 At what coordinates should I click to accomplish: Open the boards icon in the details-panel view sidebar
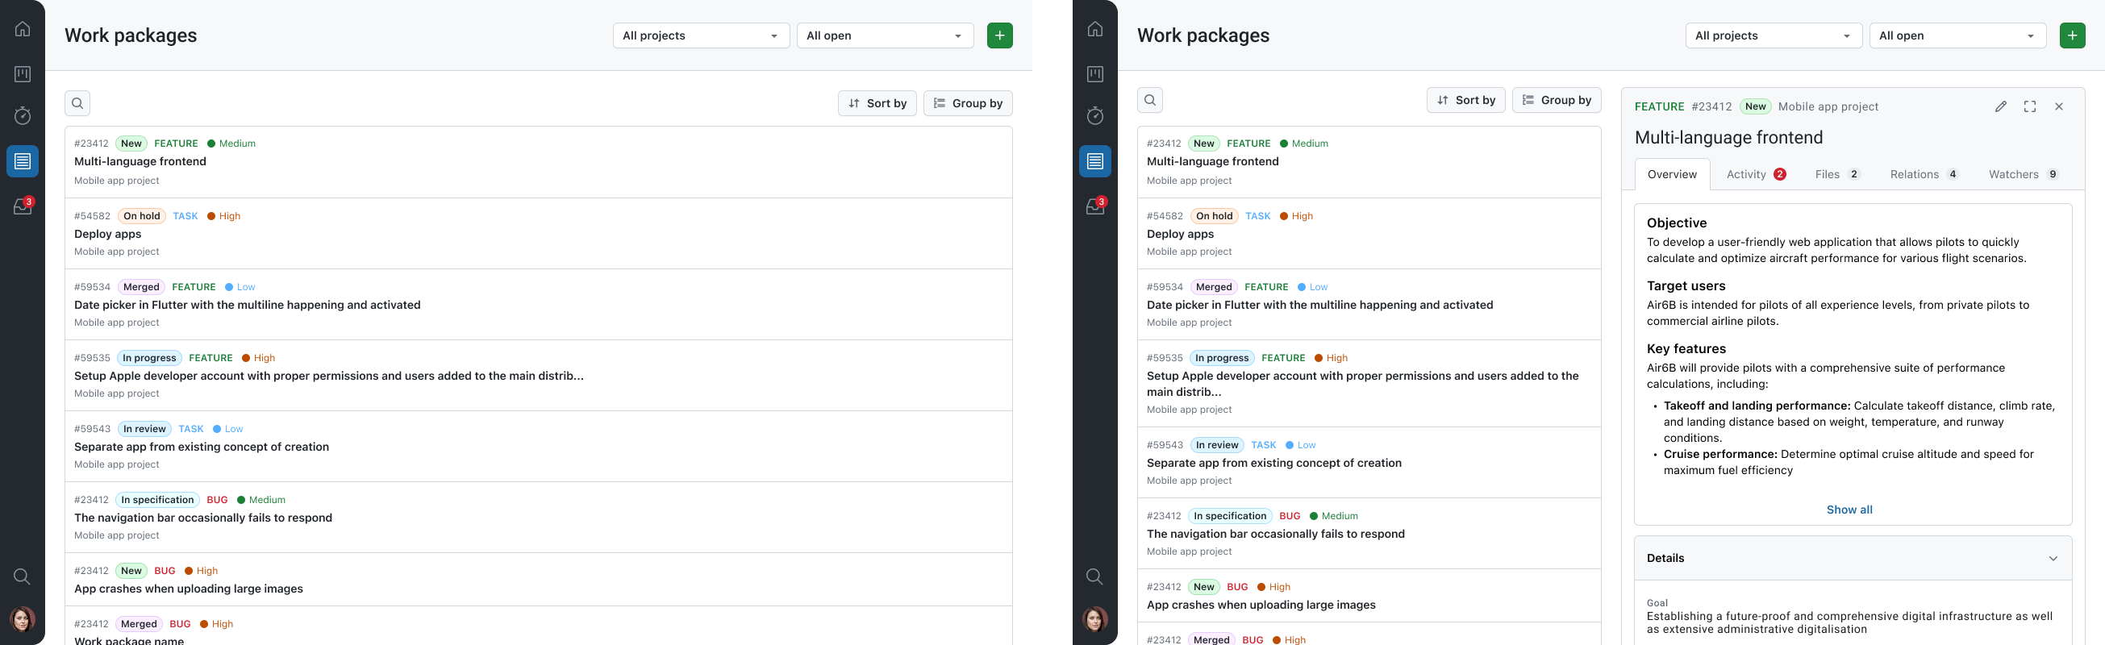click(x=1095, y=74)
